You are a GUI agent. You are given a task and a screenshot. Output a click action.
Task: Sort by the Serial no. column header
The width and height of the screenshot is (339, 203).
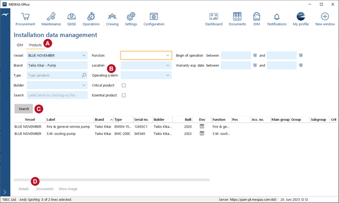tap(143, 120)
